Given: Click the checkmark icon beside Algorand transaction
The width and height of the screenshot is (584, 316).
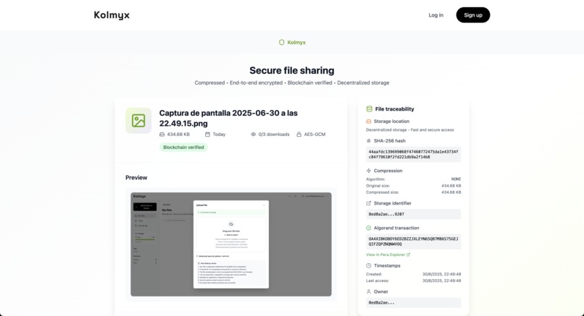Looking at the screenshot, I should pos(369,228).
